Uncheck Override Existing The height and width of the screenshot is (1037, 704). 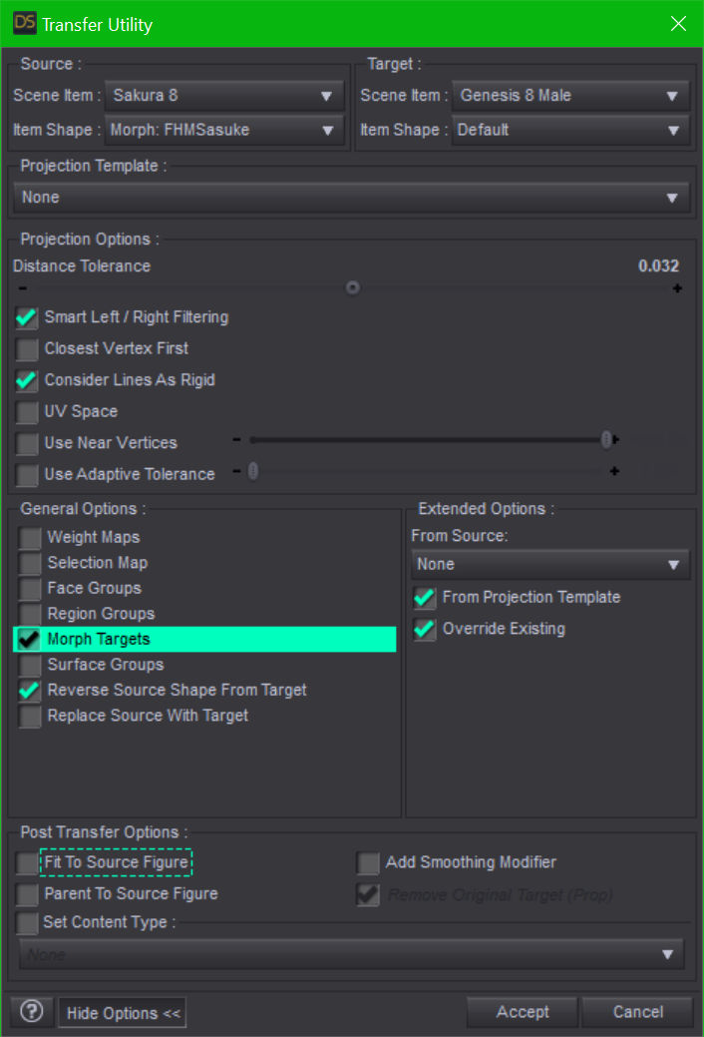(x=426, y=630)
